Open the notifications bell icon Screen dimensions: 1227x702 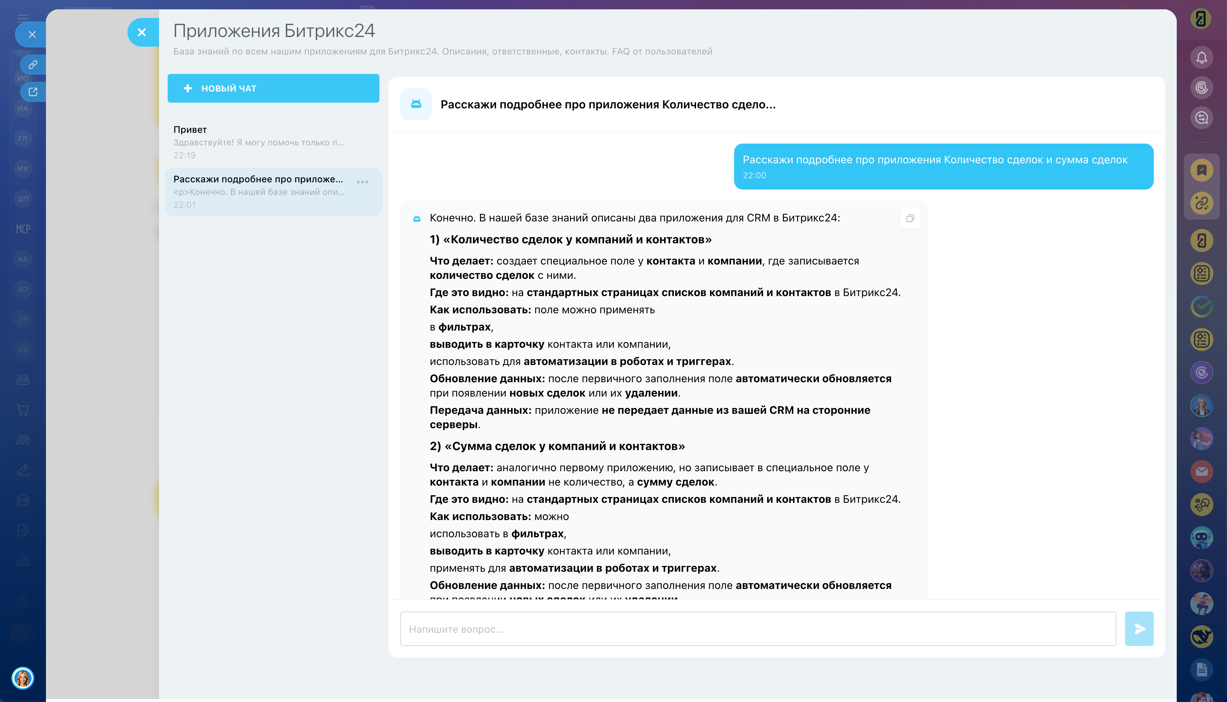pos(1202,58)
